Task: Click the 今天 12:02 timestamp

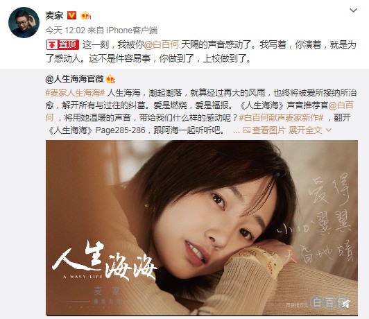Action: (x=65, y=30)
